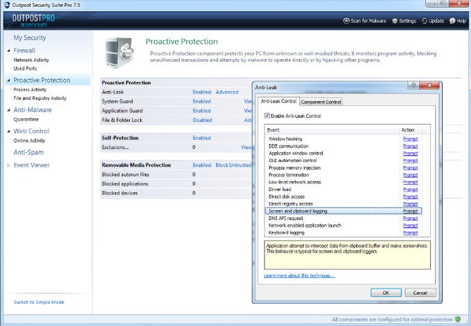The width and height of the screenshot is (471, 326).
Task: Switch to Component Control tab
Action: coord(321,102)
